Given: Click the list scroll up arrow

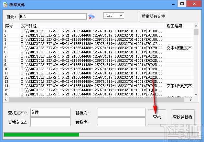Looking at the screenshot, I should tap(196, 26).
